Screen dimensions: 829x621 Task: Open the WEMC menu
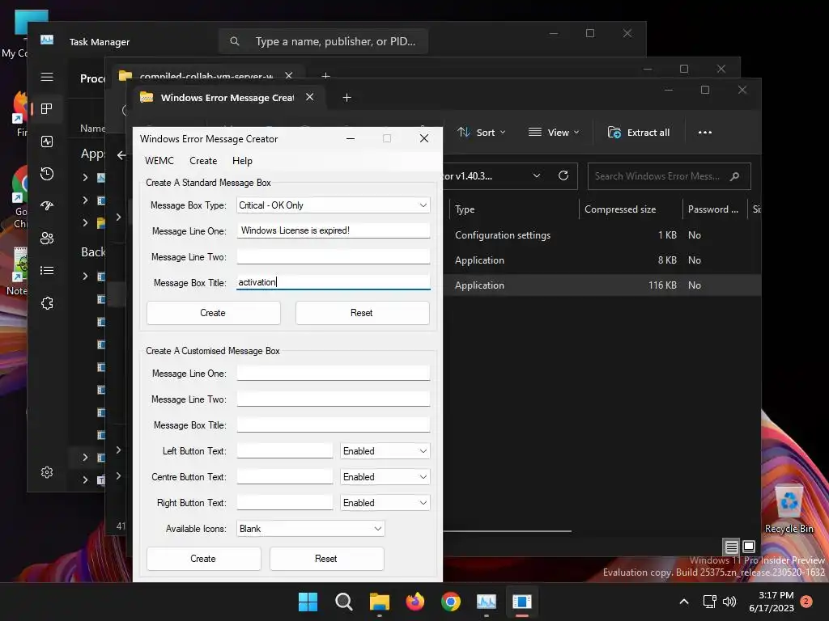[x=159, y=161]
